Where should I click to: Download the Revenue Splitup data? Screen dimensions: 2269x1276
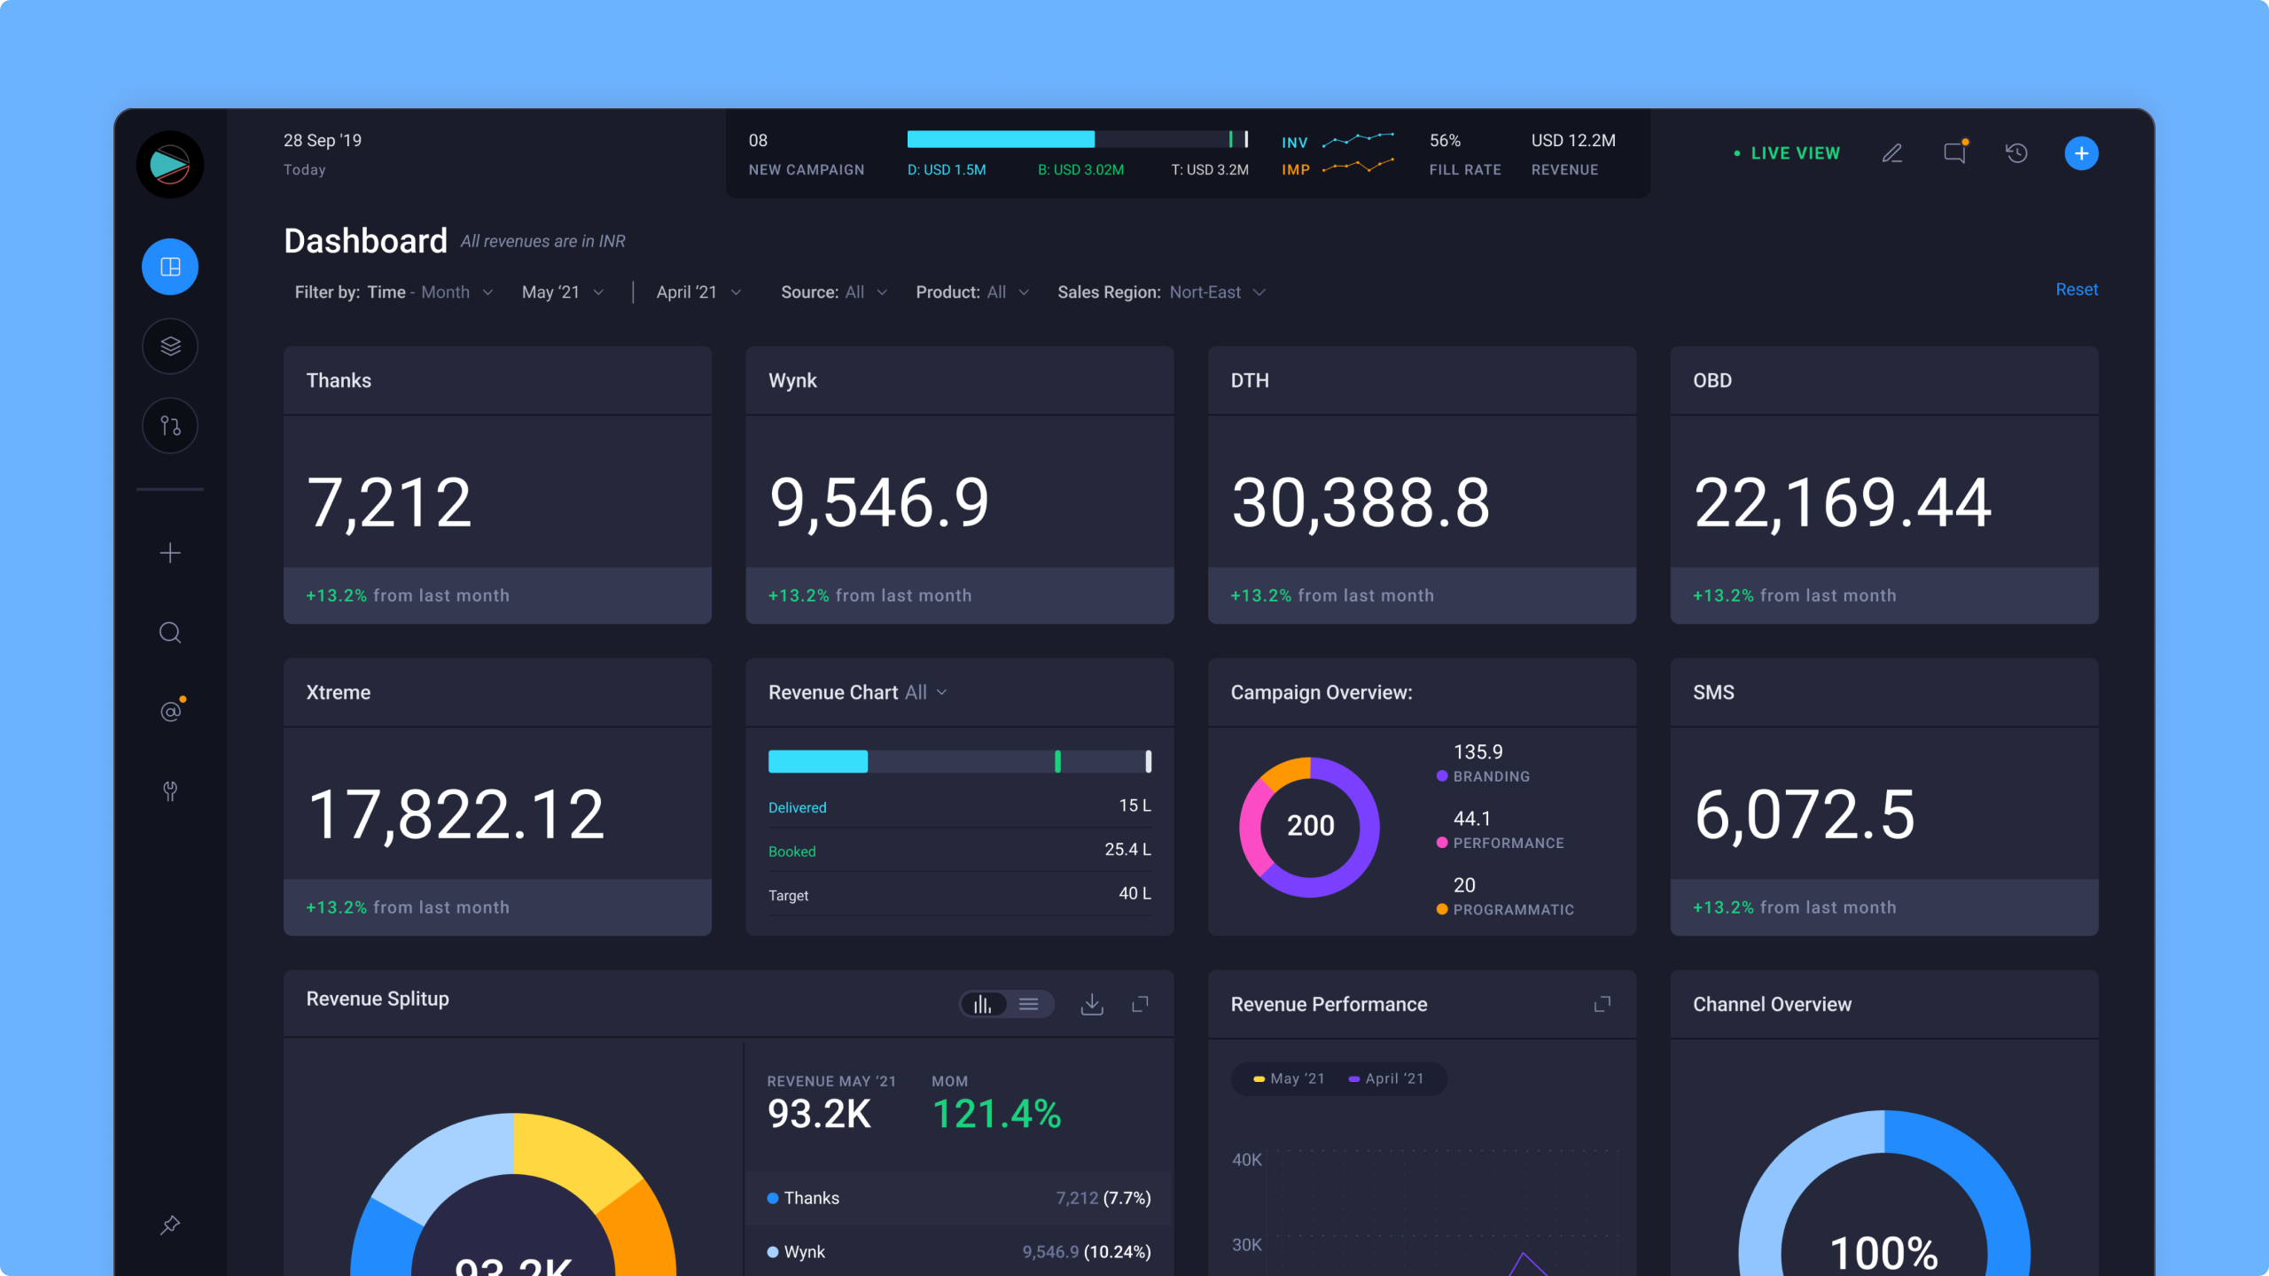tap(1092, 1004)
